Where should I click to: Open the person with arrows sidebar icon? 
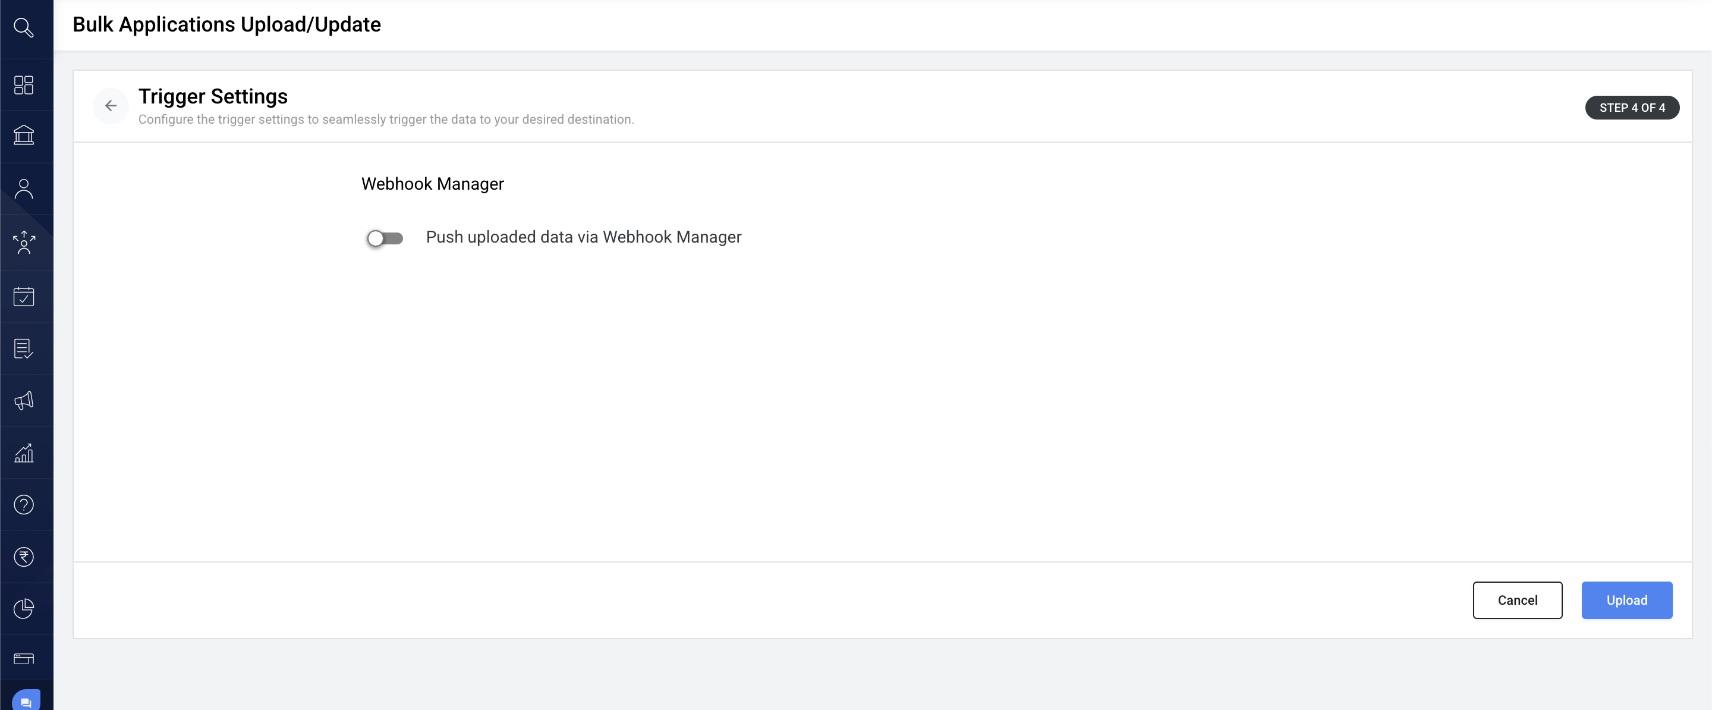[x=24, y=243]
